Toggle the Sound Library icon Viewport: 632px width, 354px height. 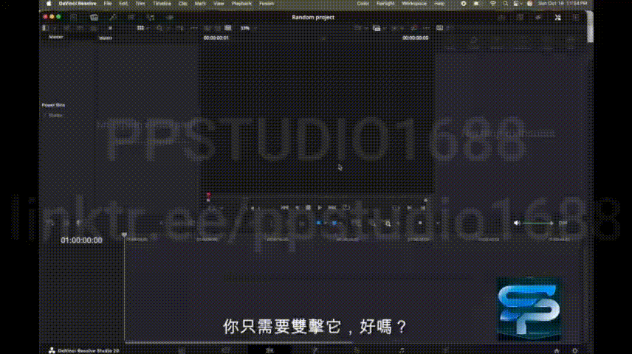tap(150, 17)
